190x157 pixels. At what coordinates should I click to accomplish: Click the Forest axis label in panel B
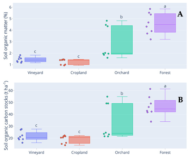click(x=165, y=153)
